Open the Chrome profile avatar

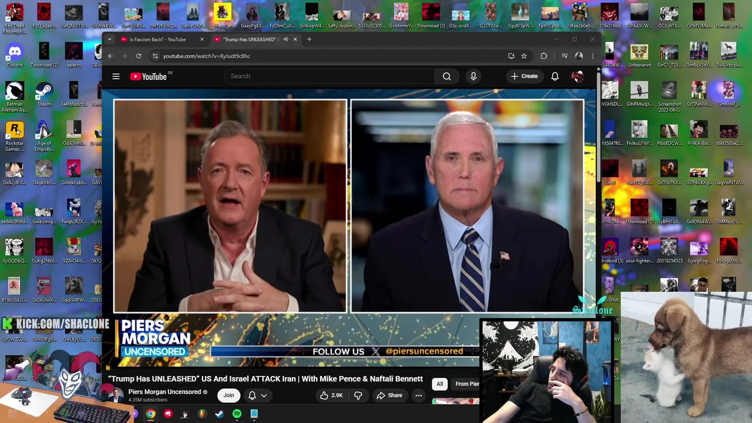click(579, 56)
